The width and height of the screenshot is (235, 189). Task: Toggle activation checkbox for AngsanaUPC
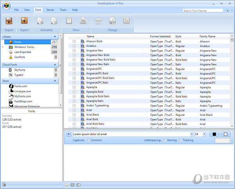pos(74,69)
